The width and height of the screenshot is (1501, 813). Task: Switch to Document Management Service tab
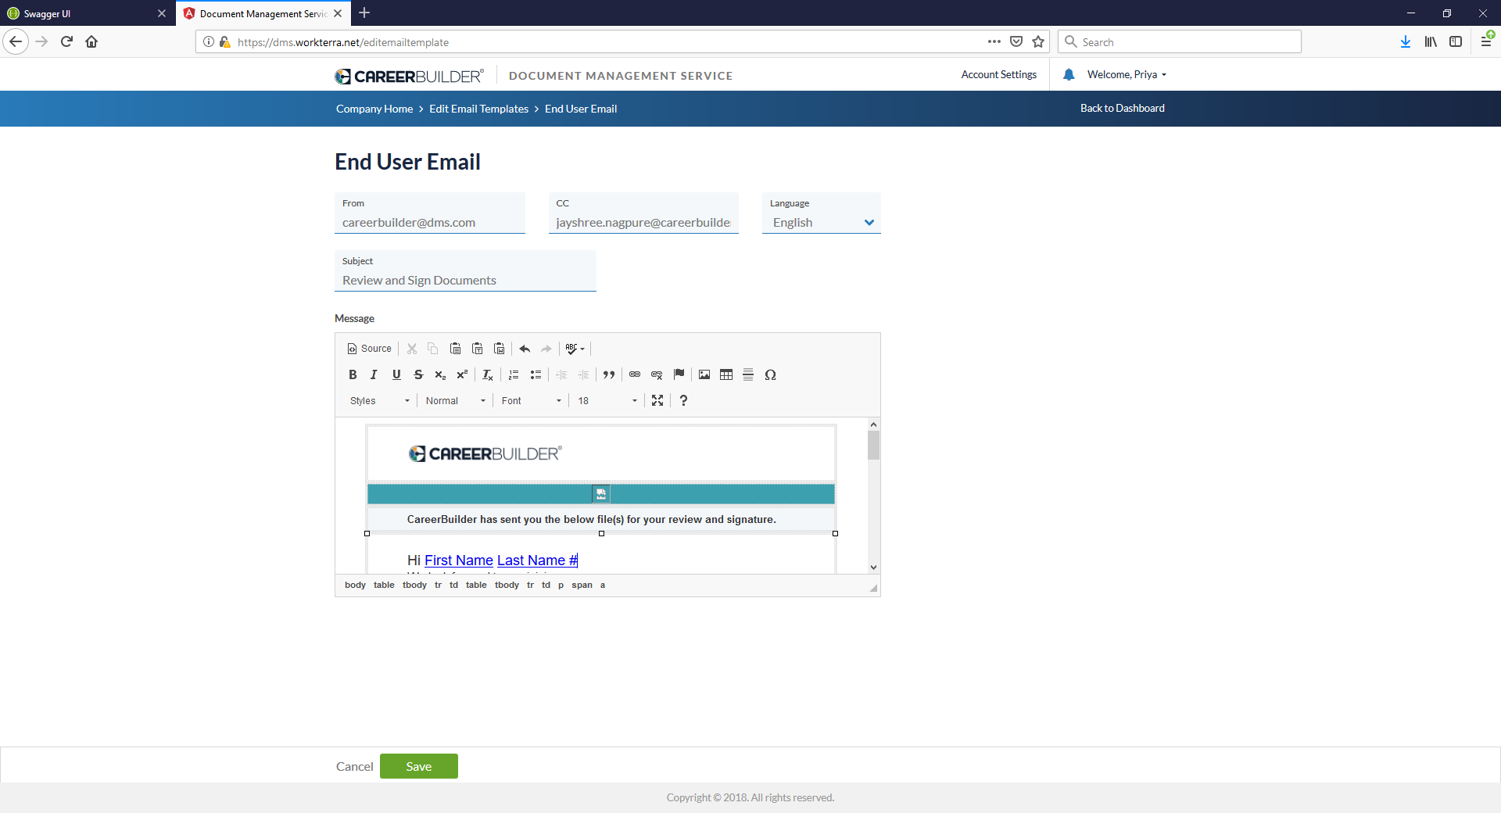pyautogui.click(x=263, y=13)
